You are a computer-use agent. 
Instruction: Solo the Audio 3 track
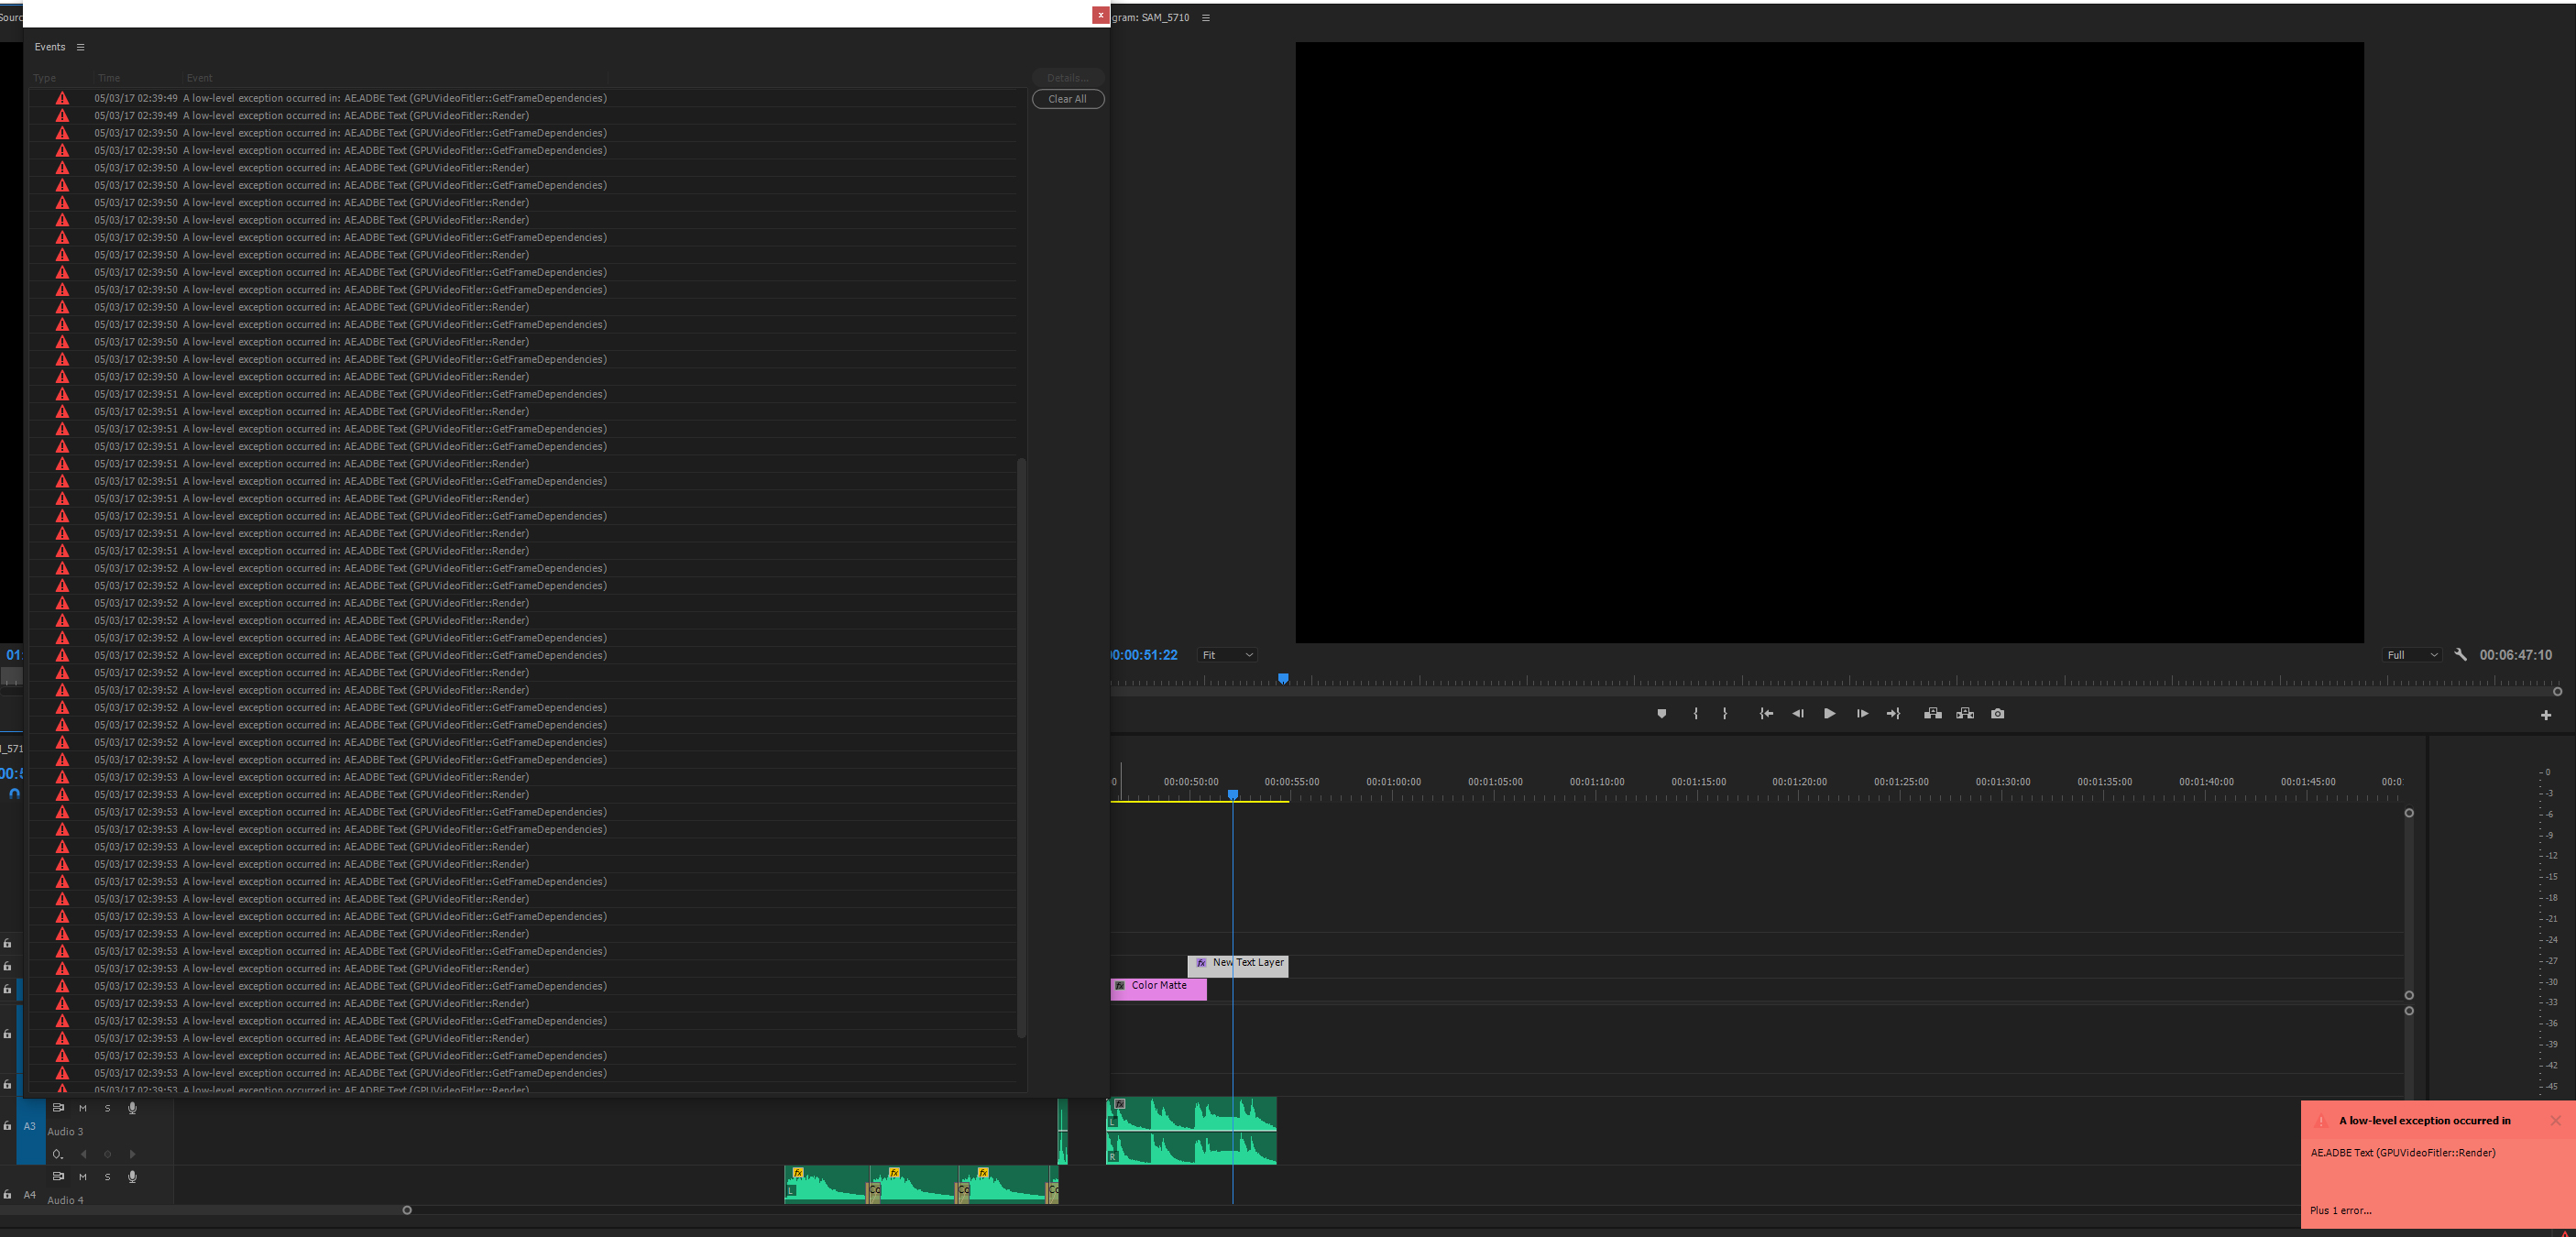[x=108, y=1108]
